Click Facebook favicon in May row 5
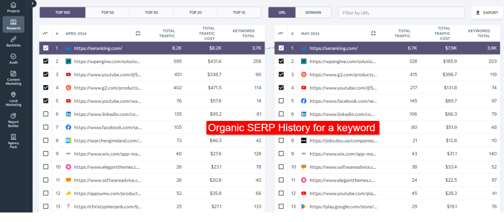The height and width of the screenshot is (222, 504). pyautogui.click(x=304, y=100)
